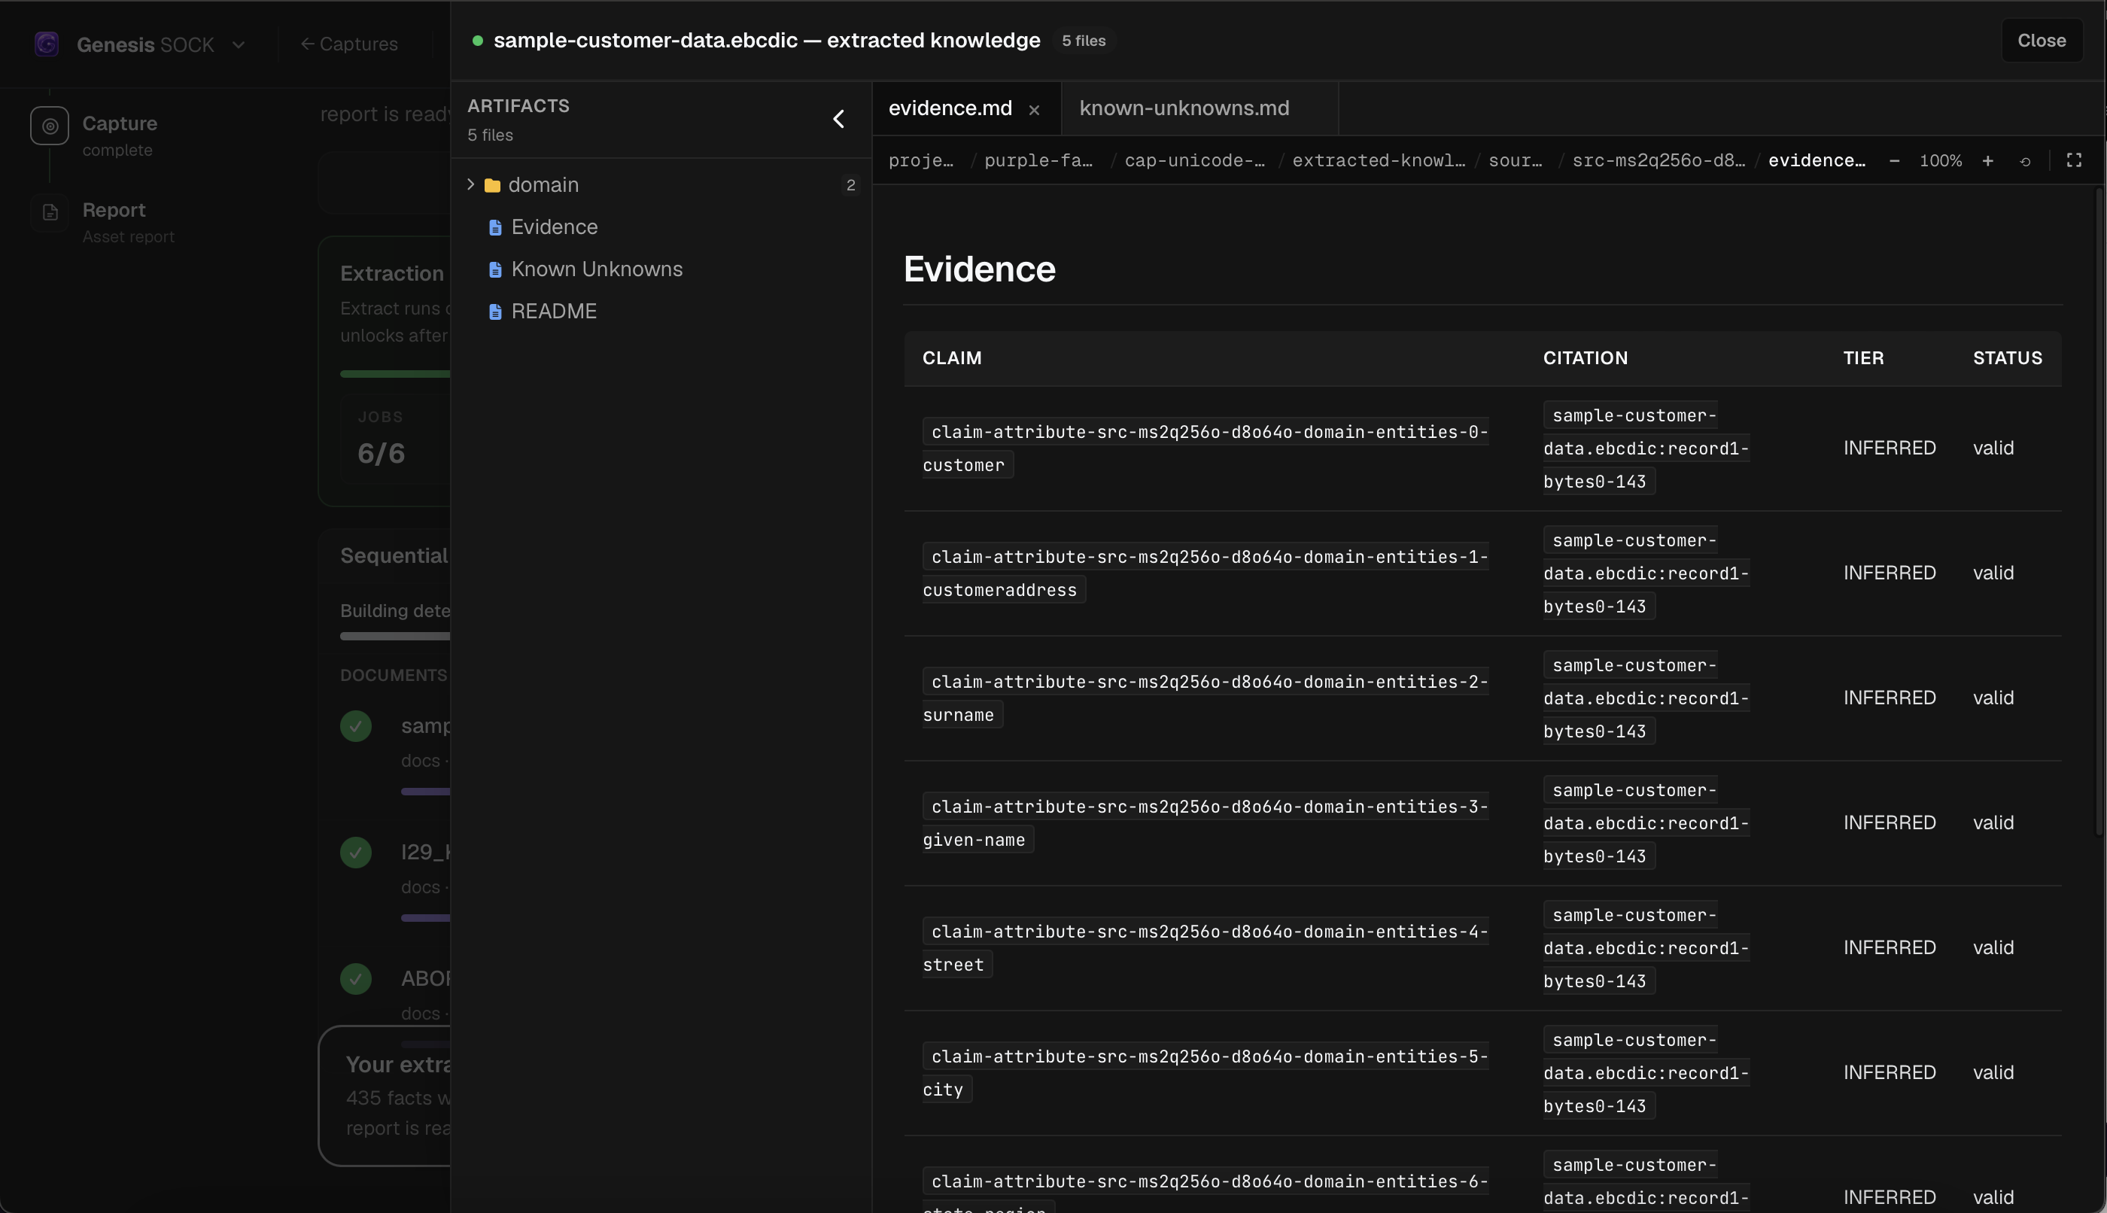Image resolution: width=2107 pixels, height=1213 pixels.
Task: Click the green check beside I29_ document
Action: pos(356,853)
